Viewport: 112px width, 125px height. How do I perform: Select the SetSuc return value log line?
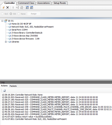tap(28, 117)
